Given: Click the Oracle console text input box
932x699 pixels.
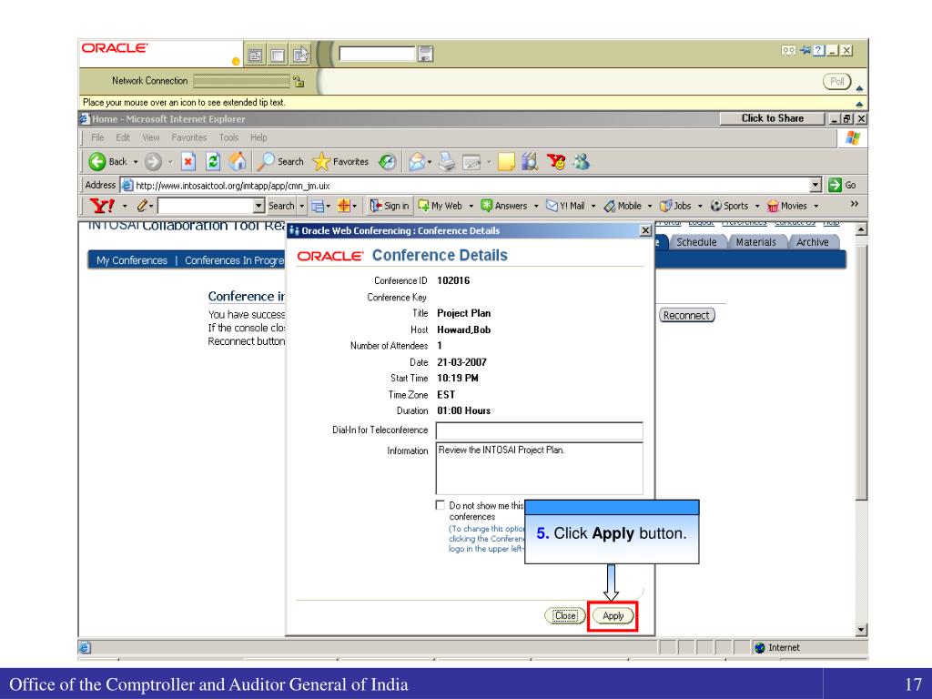Looking at the screenshot, I should [377, 54].
